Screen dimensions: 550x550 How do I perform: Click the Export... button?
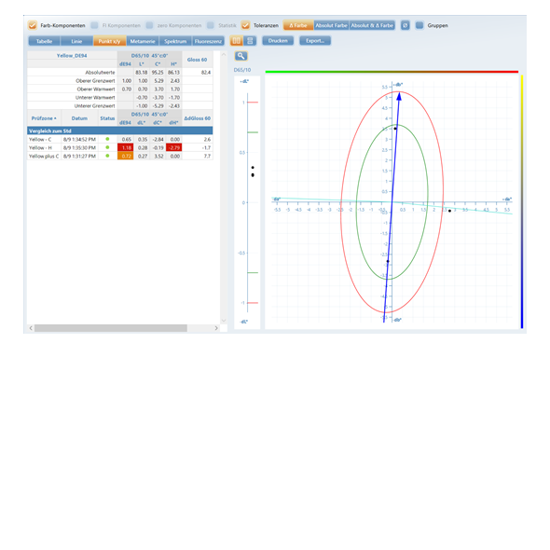coord(315,41)
